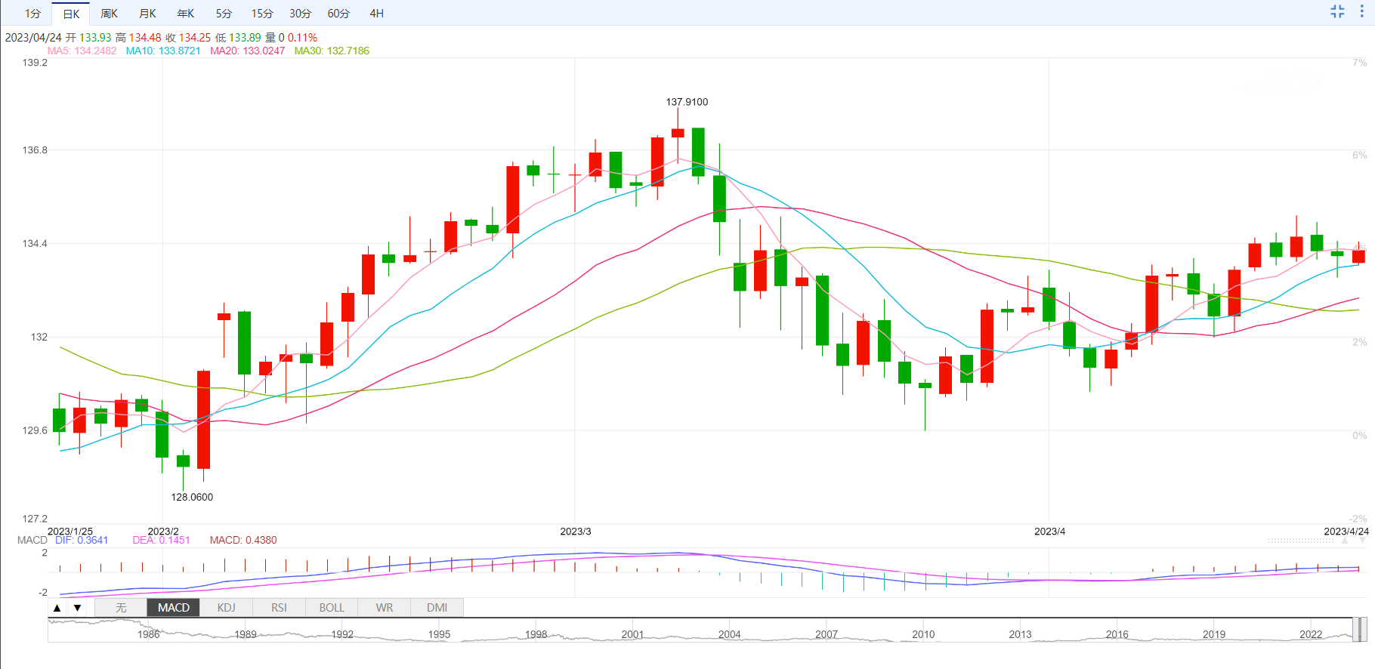Click the exit fullscreen icon
This screenshot has height=669, width=1375.
click(x=1337, y=11)
